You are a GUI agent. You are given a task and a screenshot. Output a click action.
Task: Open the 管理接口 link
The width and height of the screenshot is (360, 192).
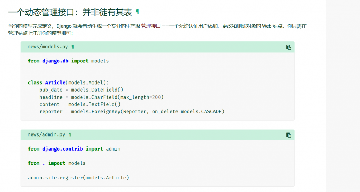151,26
